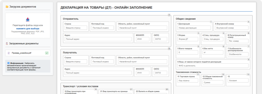The image size is (262, 94).
Task: Click the '22 Валюта и общая сумма' label
Action: [x=148, y=91]
